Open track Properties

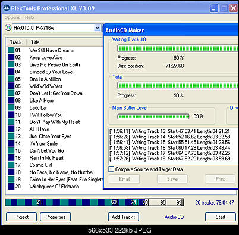[x=55, y=217]
